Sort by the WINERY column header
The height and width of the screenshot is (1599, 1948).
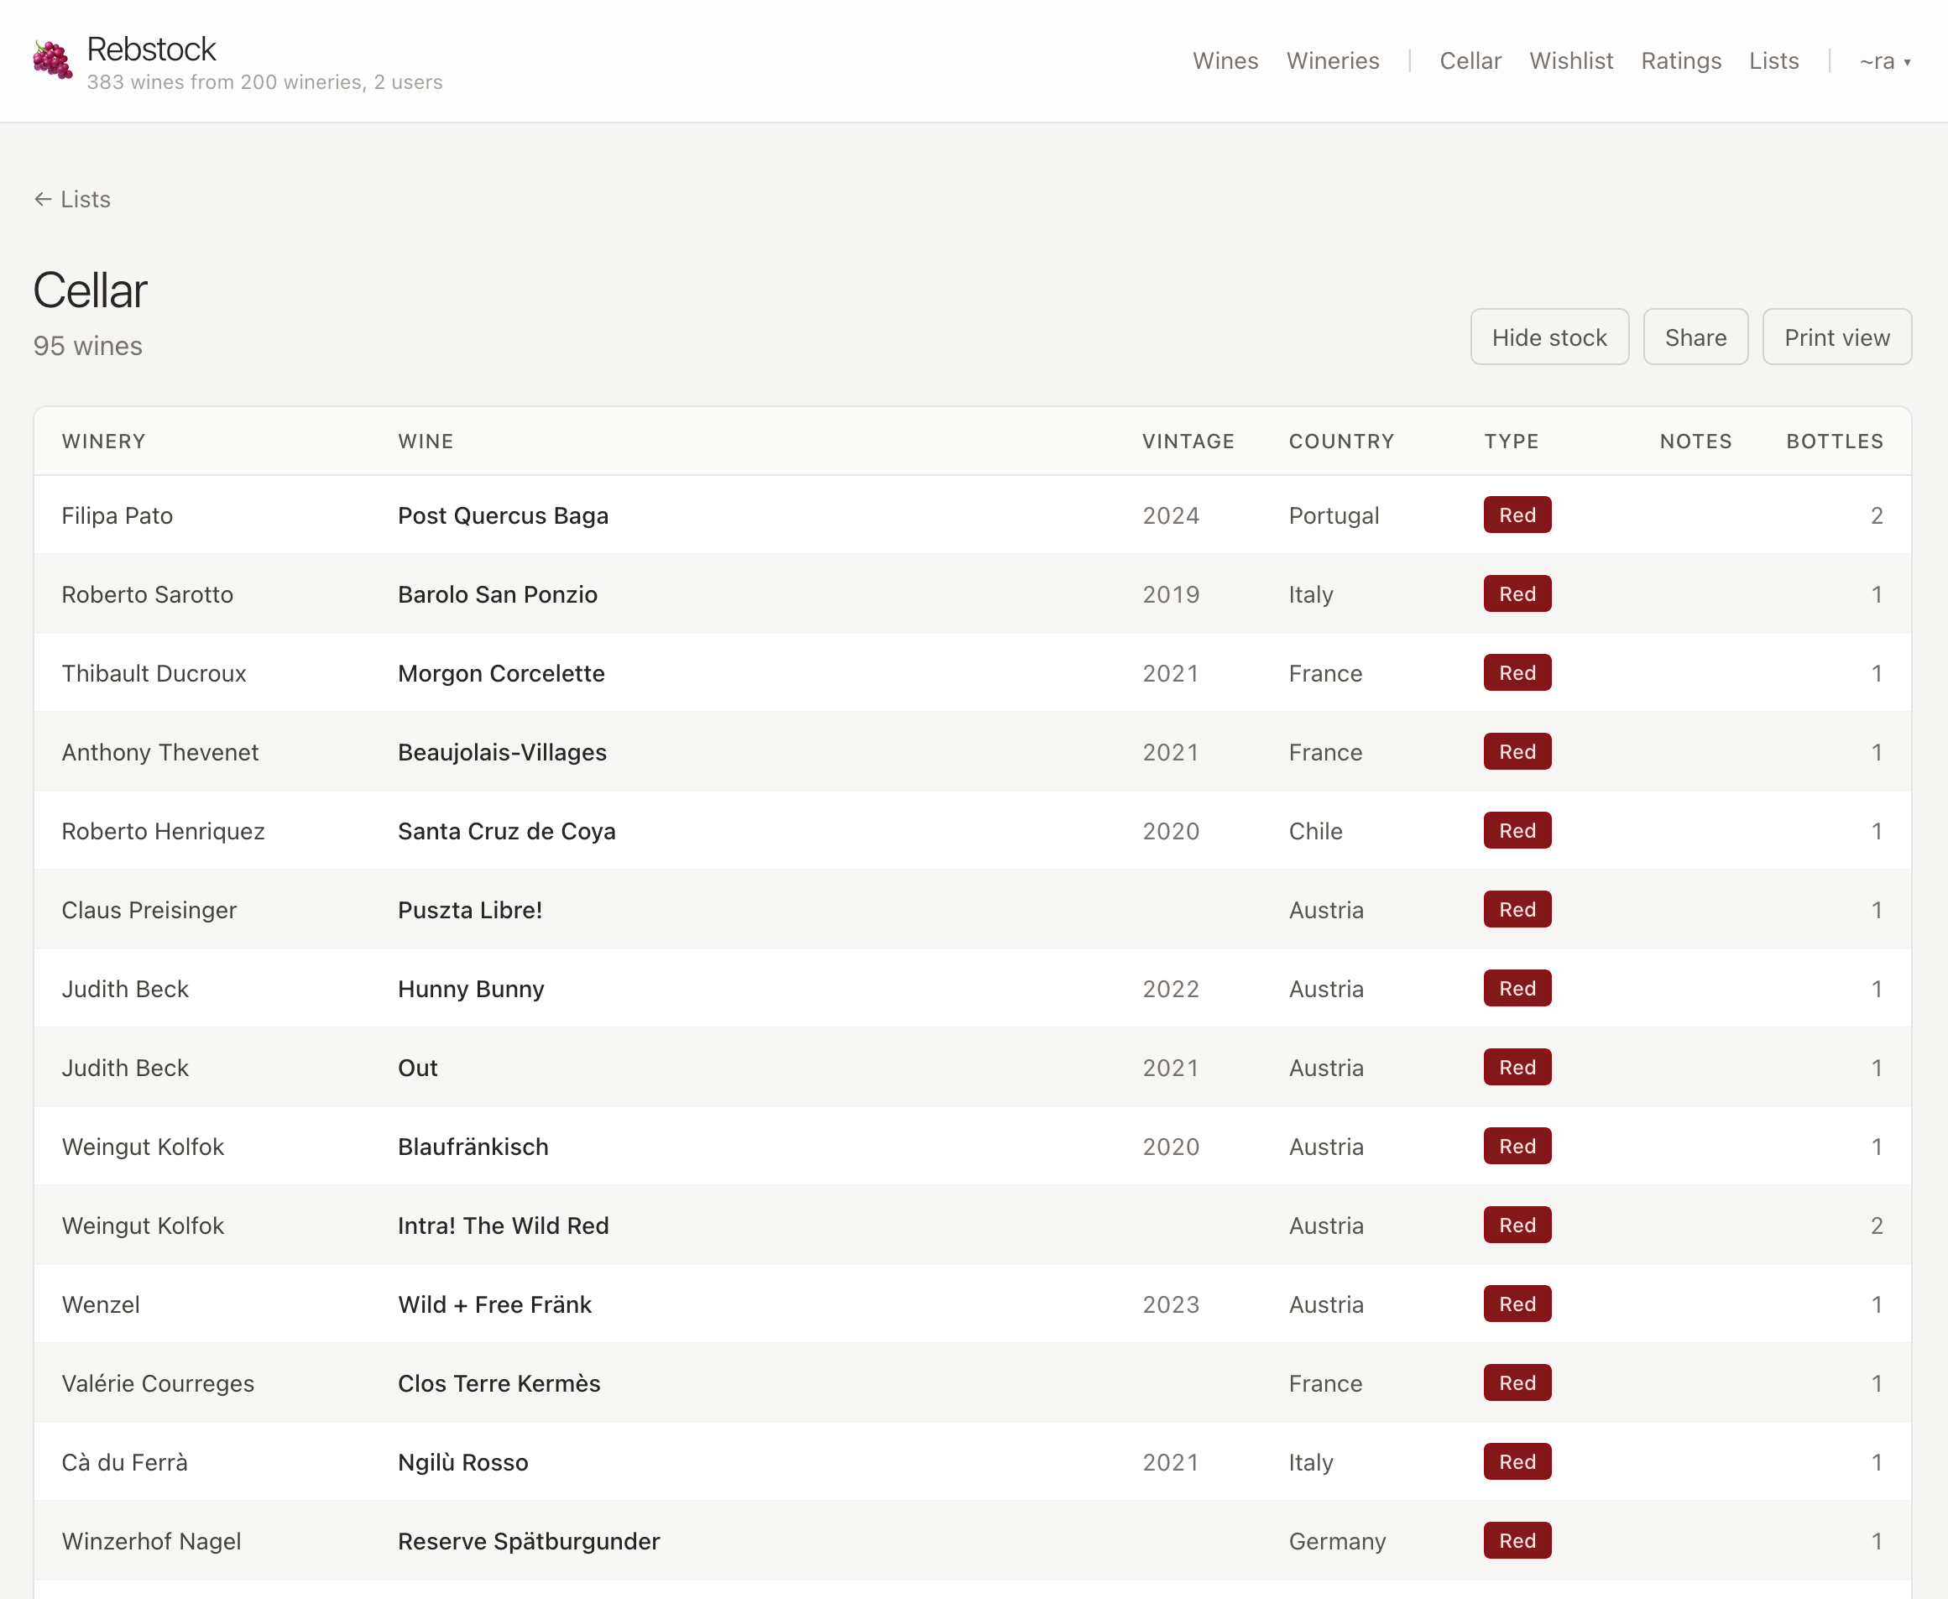104,442
